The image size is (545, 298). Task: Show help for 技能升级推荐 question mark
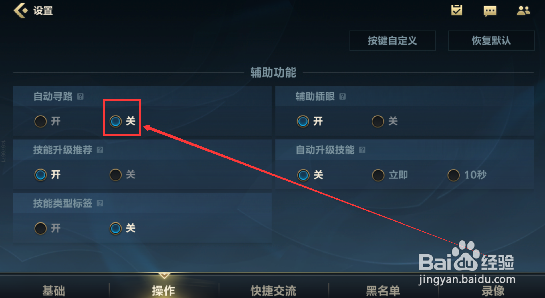[x=100, y=150]
